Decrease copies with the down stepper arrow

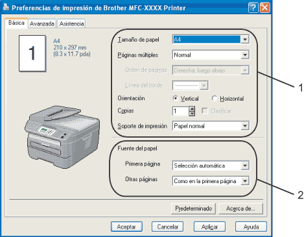pos(192,114)
